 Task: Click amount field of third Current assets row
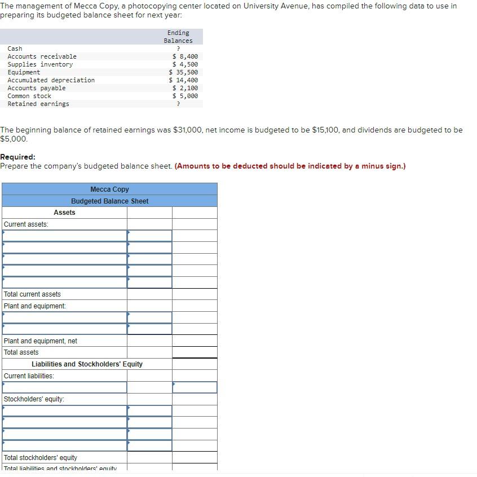(149, 259)
